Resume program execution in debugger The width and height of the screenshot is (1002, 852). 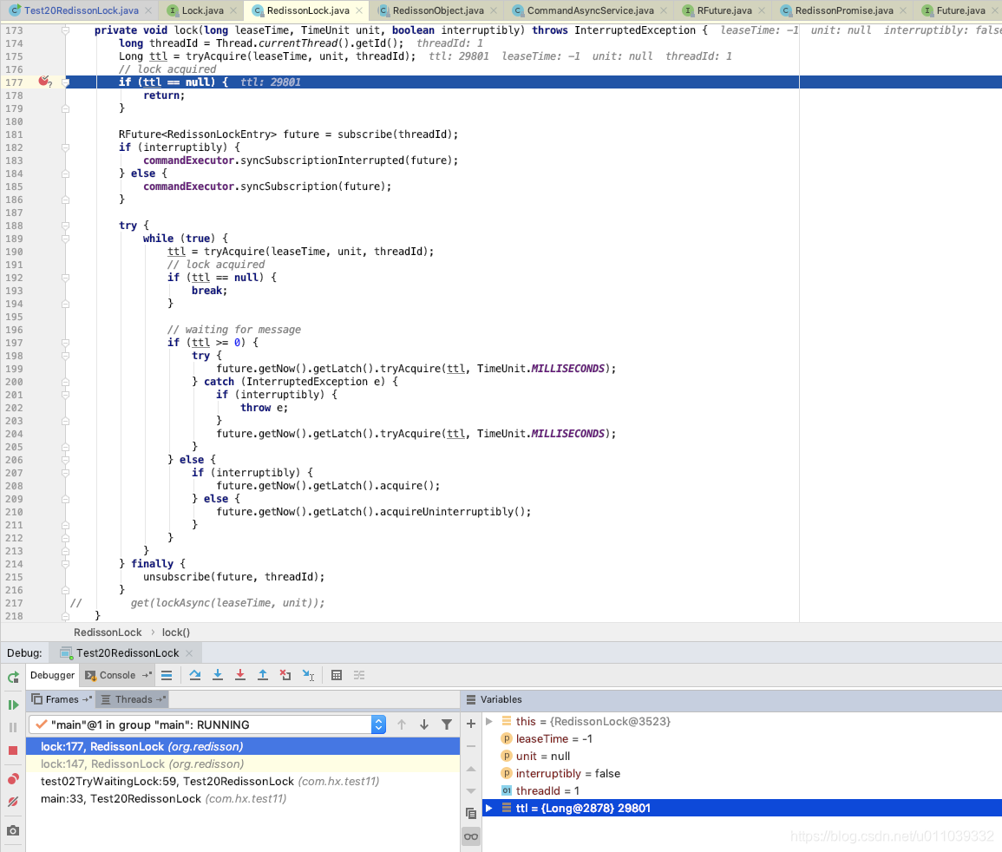(13, 705)
